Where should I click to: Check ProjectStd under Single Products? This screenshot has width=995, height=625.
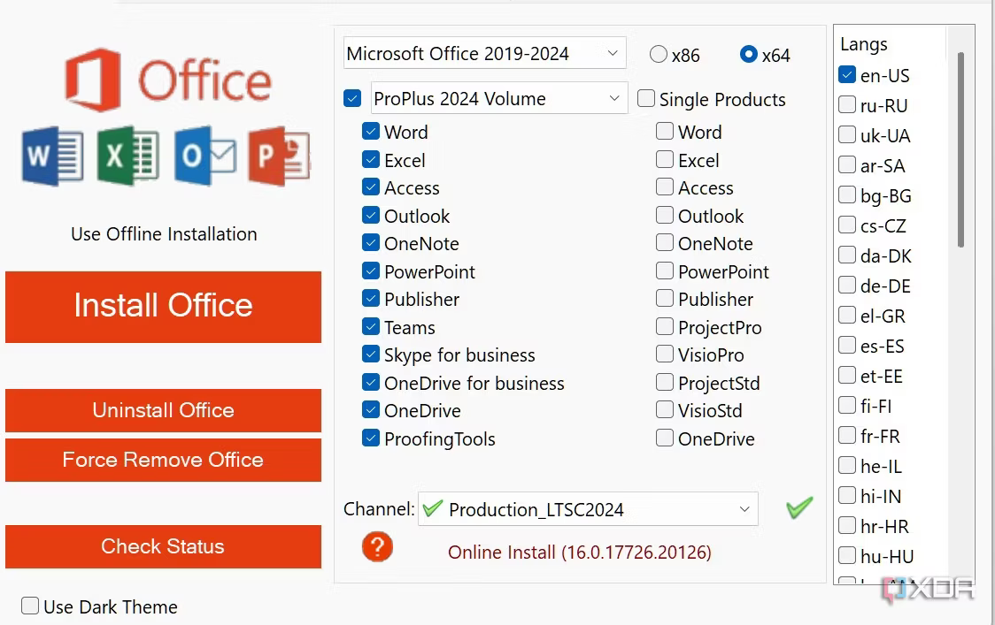click(x=665, y=382)
